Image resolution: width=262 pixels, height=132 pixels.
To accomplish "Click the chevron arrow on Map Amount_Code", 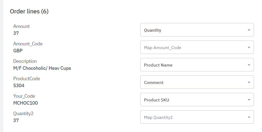I will (x=249, y=47).
